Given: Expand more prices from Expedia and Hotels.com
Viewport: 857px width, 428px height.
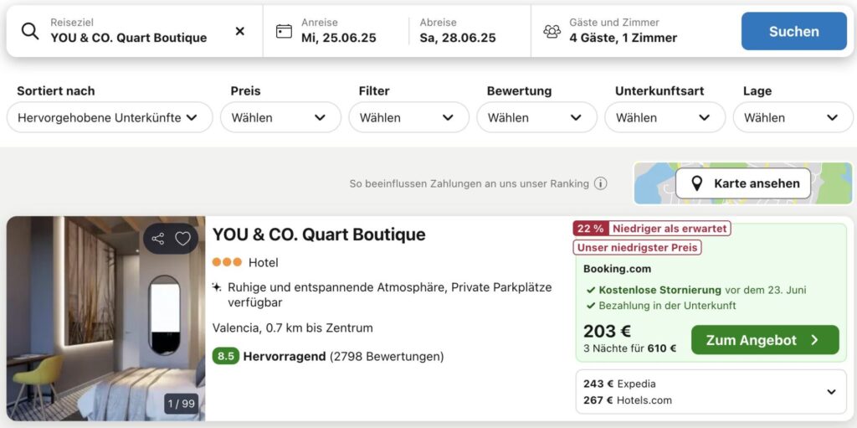Looking at the screenshot, I should pyautogui.click(x=831, y=392).
